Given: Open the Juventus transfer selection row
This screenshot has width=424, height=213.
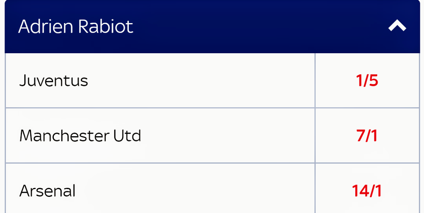Looking at the screenshot, I should pos(160,81).
